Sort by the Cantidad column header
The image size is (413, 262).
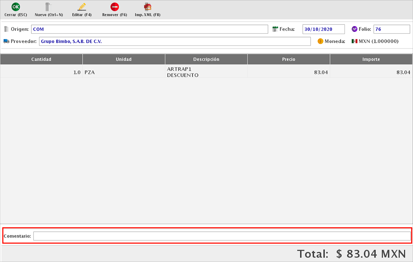(41, 59)
